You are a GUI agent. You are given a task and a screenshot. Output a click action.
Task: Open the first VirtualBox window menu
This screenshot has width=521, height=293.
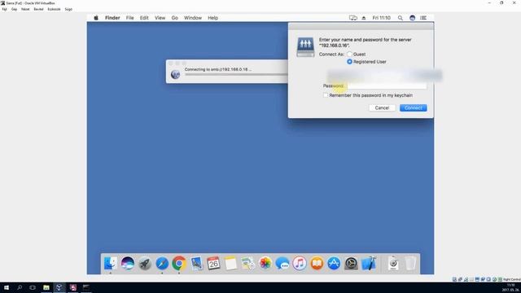click(x=4, y=9)
